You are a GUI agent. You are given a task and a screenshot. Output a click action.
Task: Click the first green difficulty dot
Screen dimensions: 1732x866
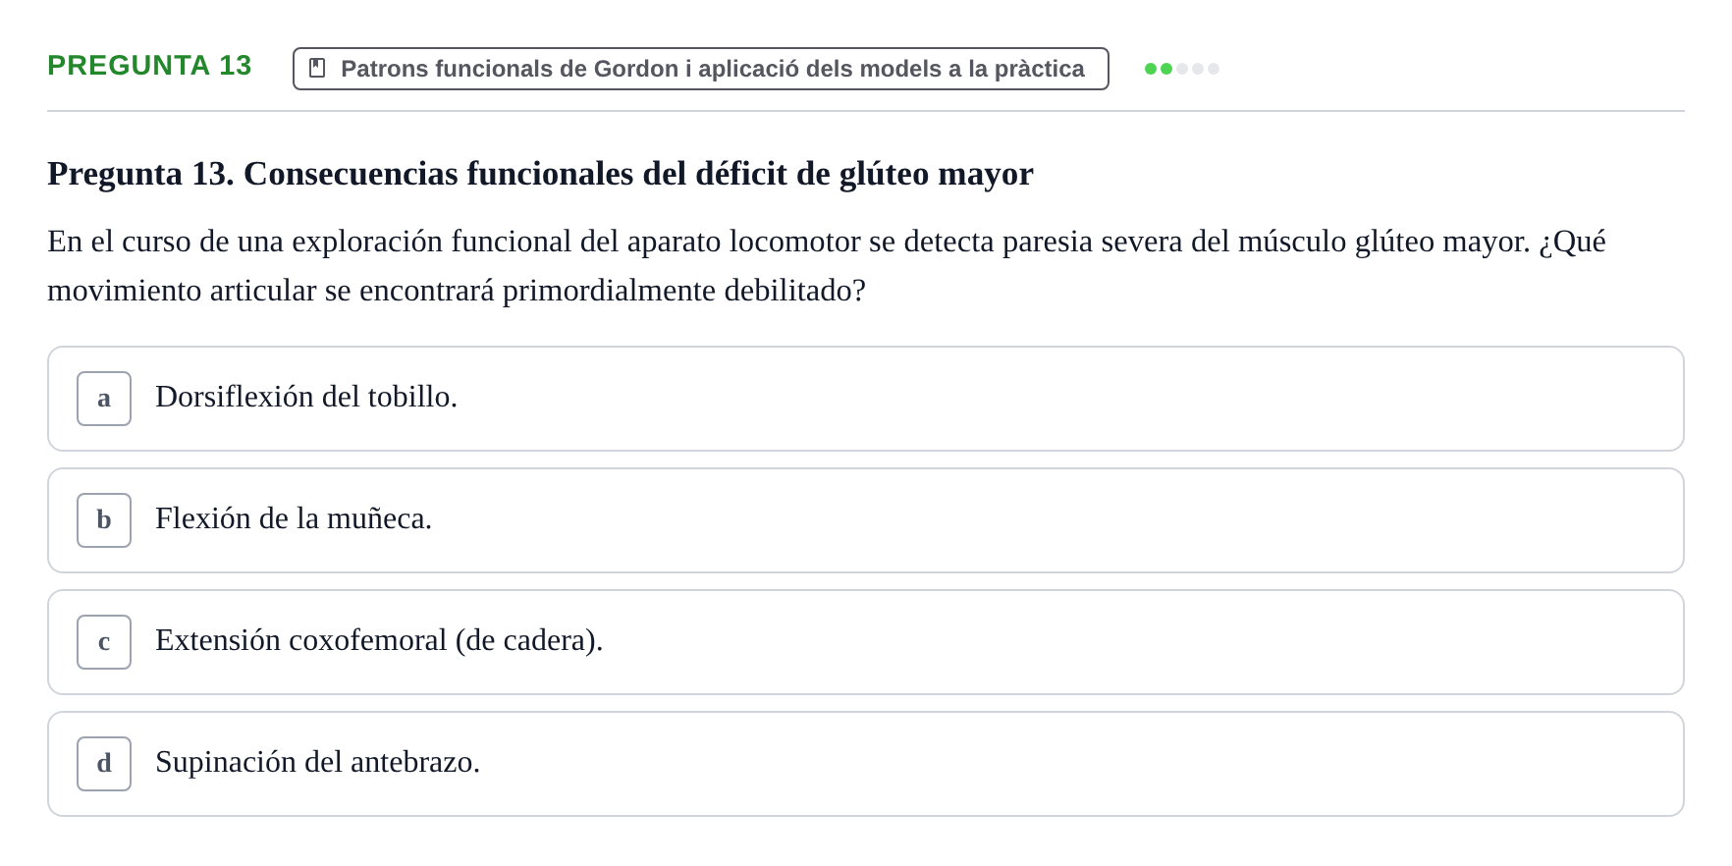pyautogui.click(x=1151, y=69)
